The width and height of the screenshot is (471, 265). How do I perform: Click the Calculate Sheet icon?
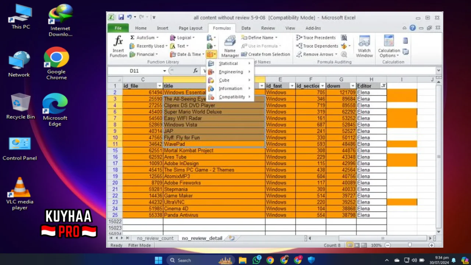point(406,52)
